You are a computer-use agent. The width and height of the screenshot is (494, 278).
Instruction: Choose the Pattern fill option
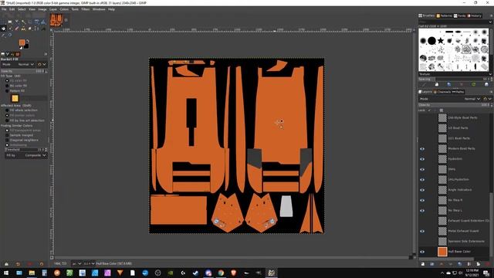[x=7, y=90]
